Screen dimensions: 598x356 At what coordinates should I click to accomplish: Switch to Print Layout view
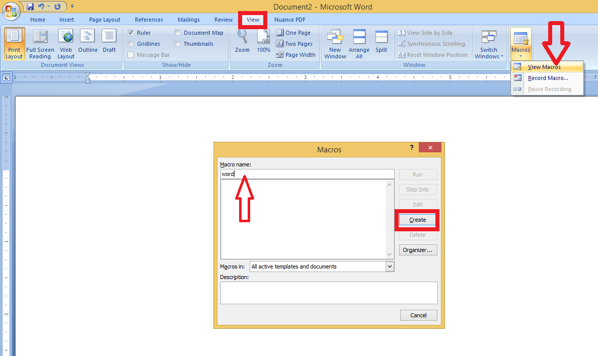point(14,44)
